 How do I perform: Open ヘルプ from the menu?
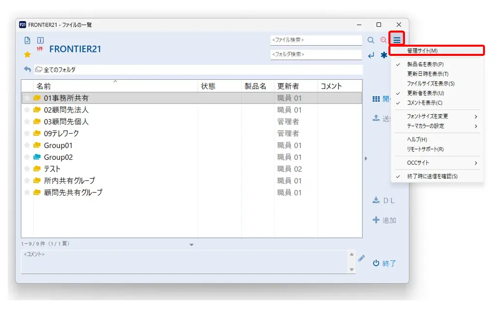pyautogui.click(x=422, y=140)
